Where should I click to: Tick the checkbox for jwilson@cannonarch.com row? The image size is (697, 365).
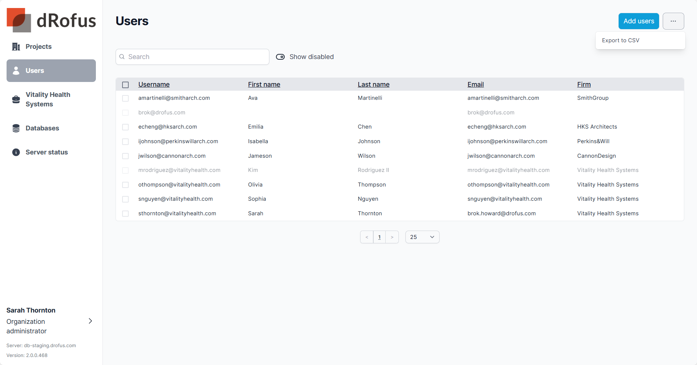tap(125, 156)
